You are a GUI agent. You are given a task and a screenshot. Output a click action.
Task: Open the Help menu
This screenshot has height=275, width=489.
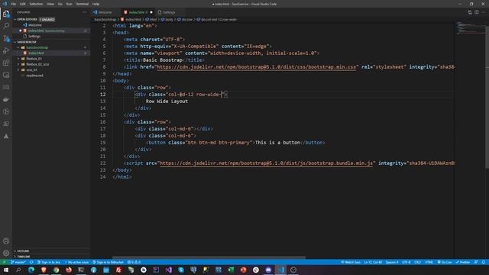point(96,4)
